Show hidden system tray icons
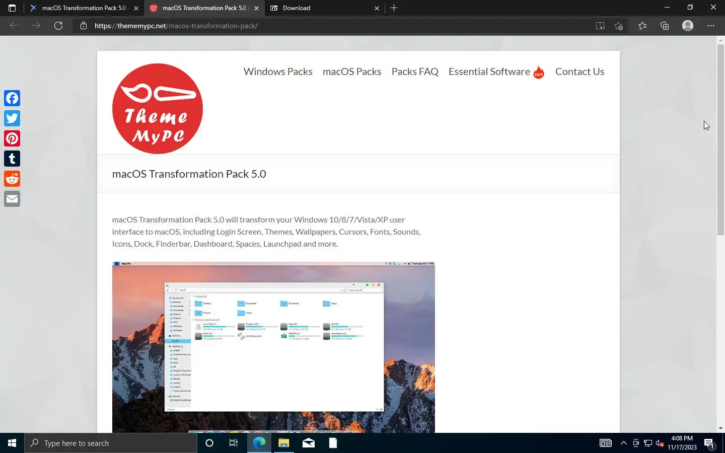 tap(624, 443)
